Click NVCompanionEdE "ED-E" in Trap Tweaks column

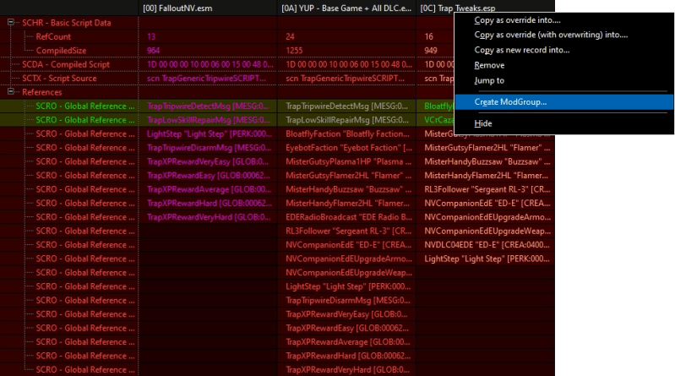487,203
